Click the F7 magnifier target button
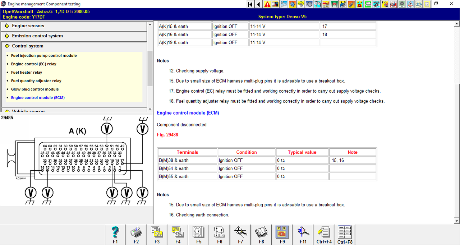Screen dimensions: 460x245 click(240, 235)
